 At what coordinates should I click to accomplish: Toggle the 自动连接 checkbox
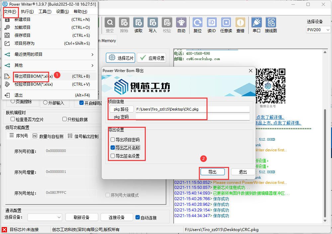point(138,217)
